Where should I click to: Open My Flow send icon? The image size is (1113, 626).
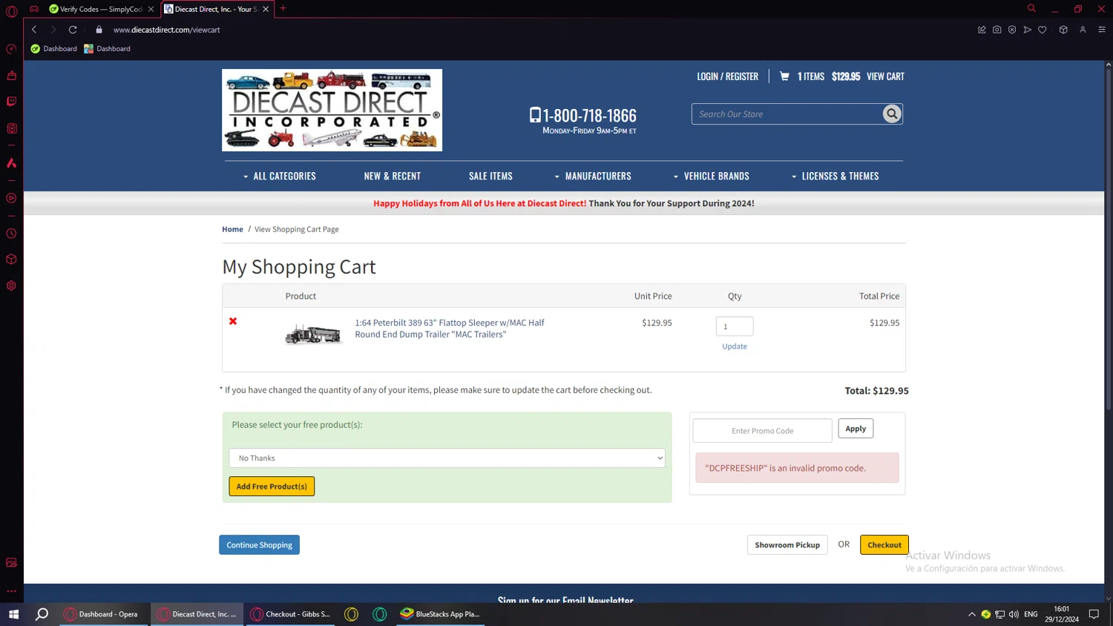tap(1027, 30)
